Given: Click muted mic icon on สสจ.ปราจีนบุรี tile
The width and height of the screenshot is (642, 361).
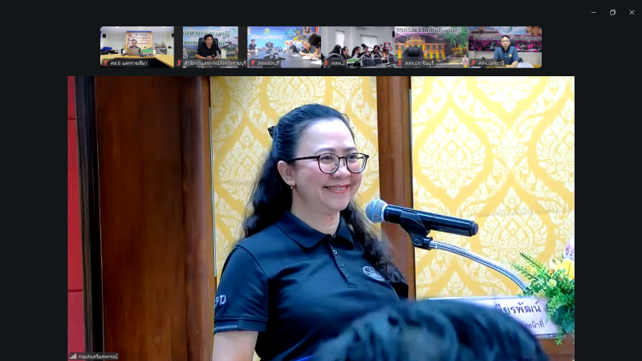Looking at the screenshot, I should tap(400, 63).
